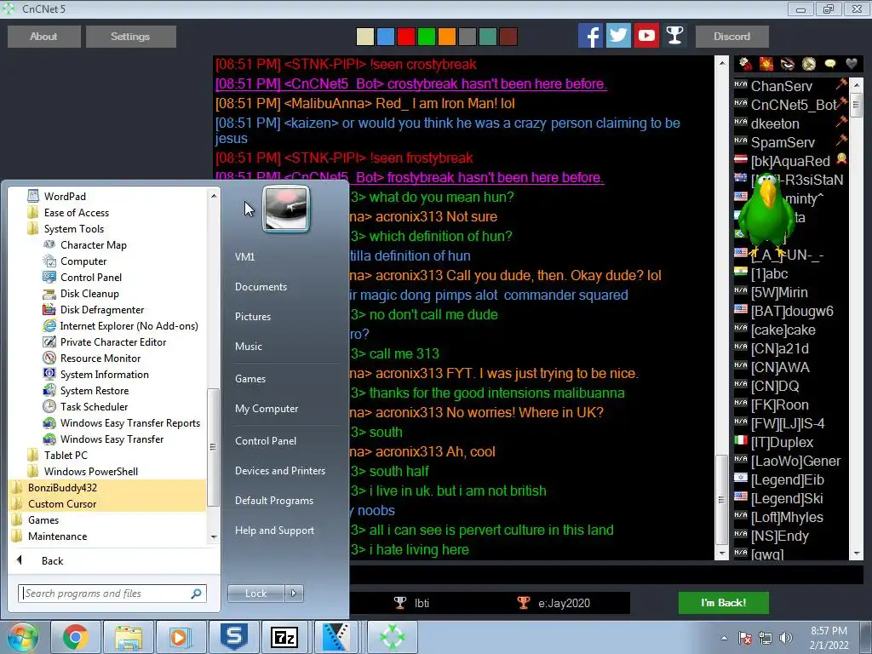The image size is (872, 654).
Task: Open 7-Zip from taskbar
Action: [284, 637]
